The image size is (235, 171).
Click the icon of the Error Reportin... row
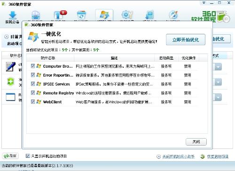click(39, 75)
